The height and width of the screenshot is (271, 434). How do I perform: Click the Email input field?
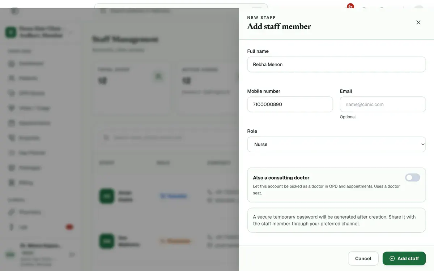pyautogui.click(x=383, y=104)
